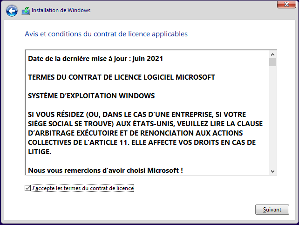Click the "J'accepte les termes du contrat" label
The image size is (299, 225).
pyautogui.click(x=83, y=188)
